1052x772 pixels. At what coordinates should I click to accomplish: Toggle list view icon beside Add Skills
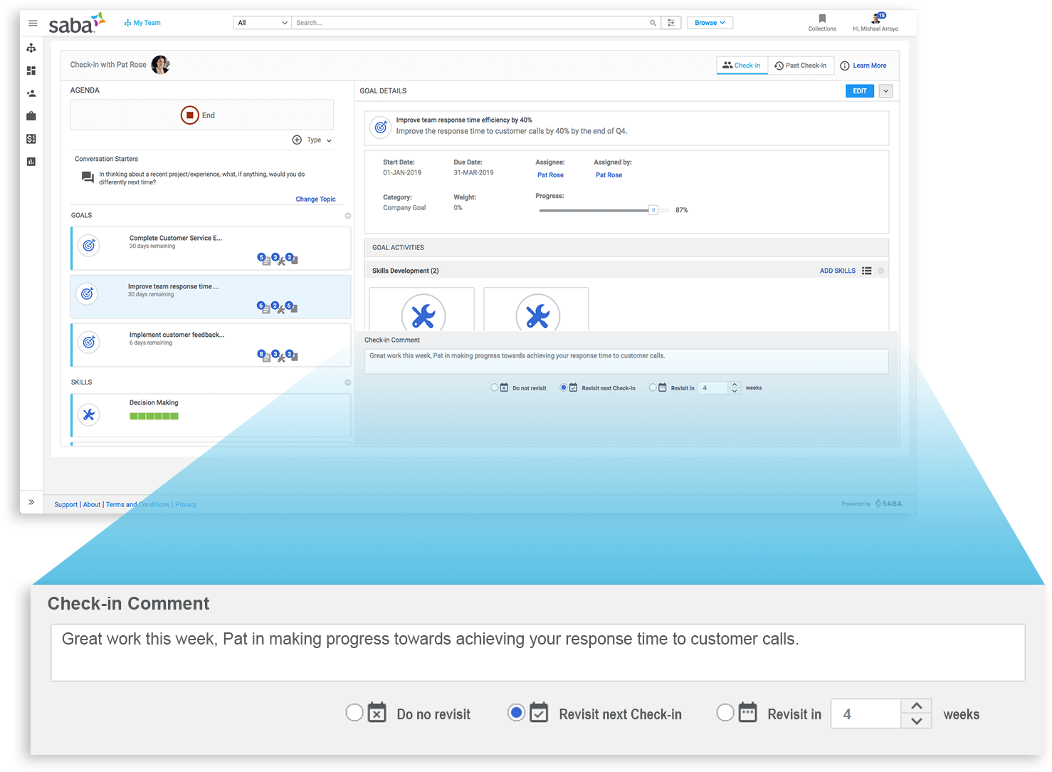[866, 271]
